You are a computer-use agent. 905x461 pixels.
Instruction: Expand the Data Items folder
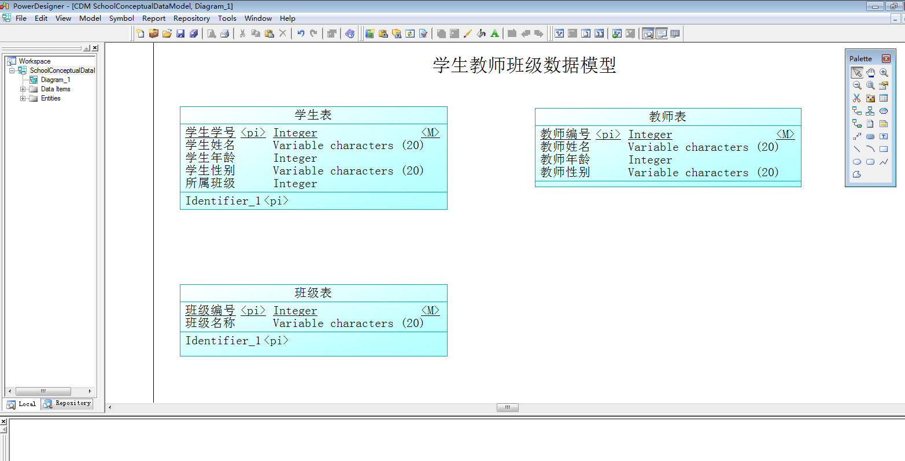[x=23, y=90]
